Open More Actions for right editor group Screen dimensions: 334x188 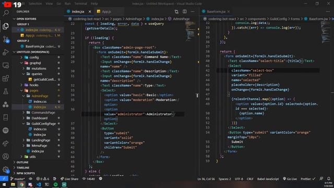point(327,11)
